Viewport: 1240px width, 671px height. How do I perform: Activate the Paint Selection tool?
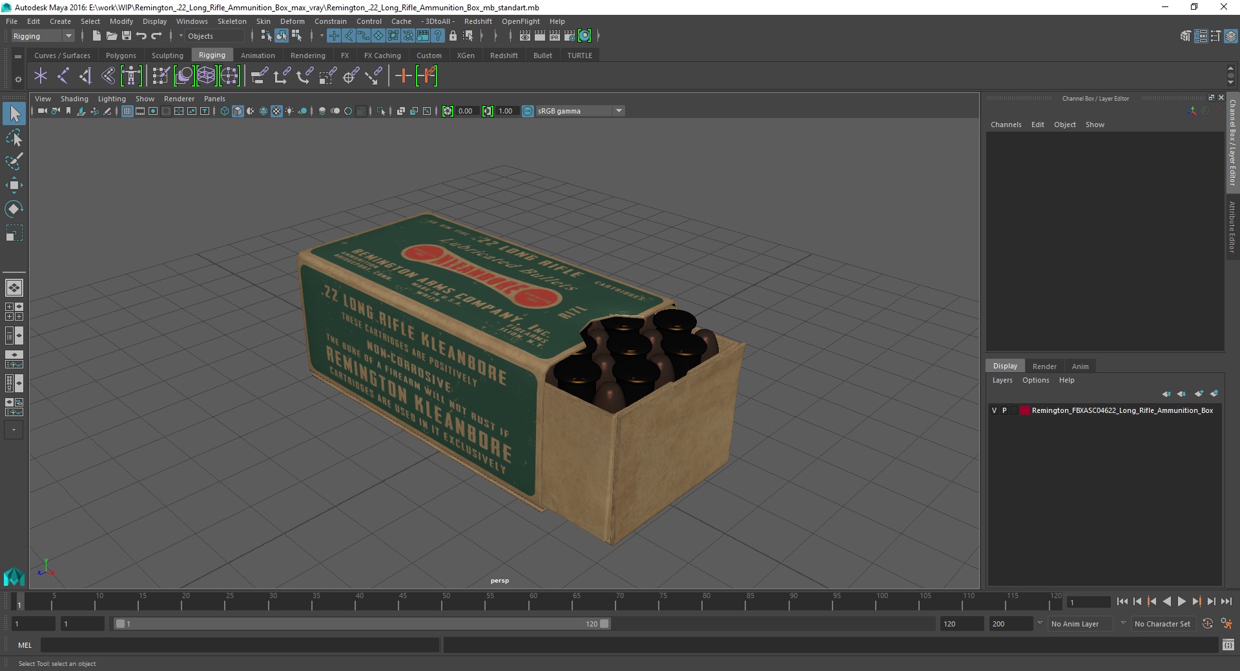[14, 161]
